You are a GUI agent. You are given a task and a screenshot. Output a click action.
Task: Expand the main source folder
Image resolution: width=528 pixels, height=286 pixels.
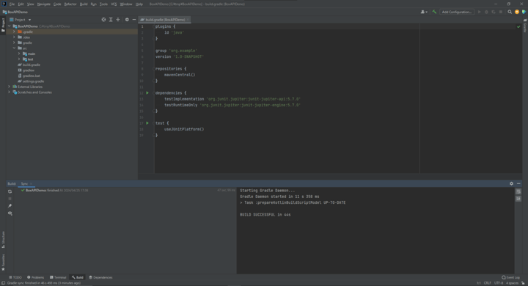pos(19,54)
